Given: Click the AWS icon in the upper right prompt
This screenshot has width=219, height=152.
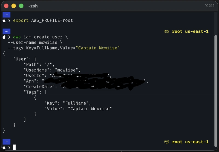Looking at the screenshot, I should 167,31.
